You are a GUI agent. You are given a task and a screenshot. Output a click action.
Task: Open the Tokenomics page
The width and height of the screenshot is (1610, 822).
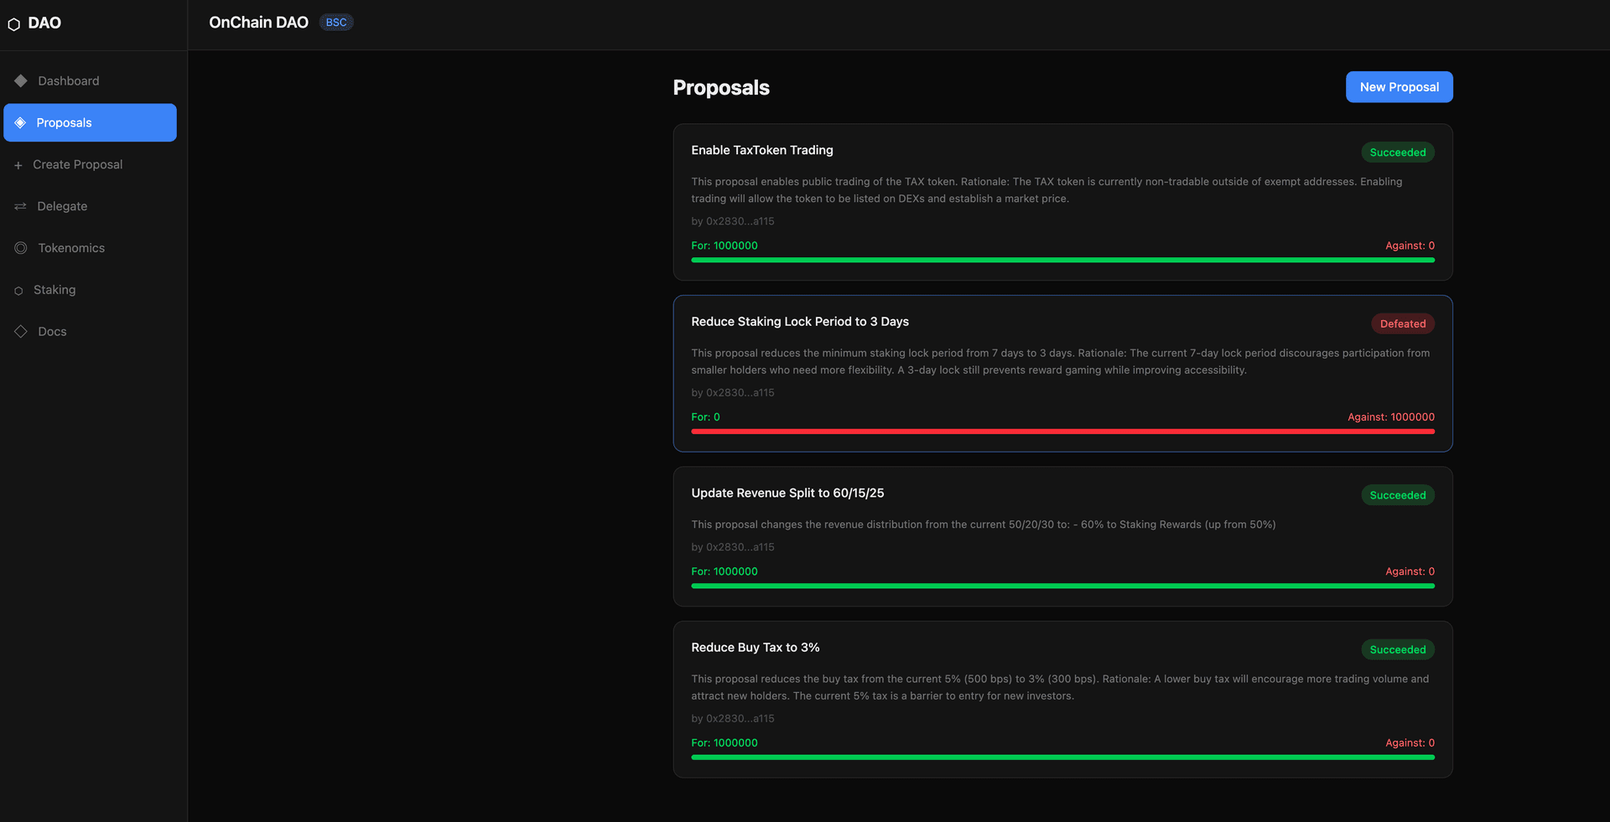coord(71,248)
